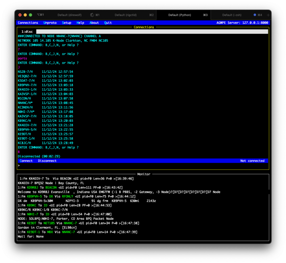Click the spinner icon on rigctld tab

click(92, 15)
